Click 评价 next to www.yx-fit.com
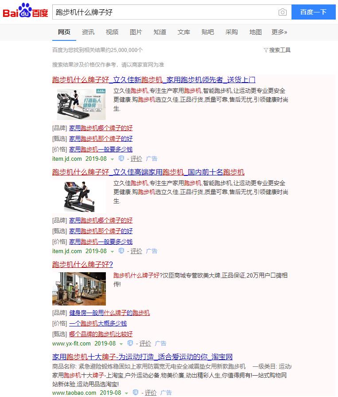The image size is (338, 397). click(x=145, y=343)
